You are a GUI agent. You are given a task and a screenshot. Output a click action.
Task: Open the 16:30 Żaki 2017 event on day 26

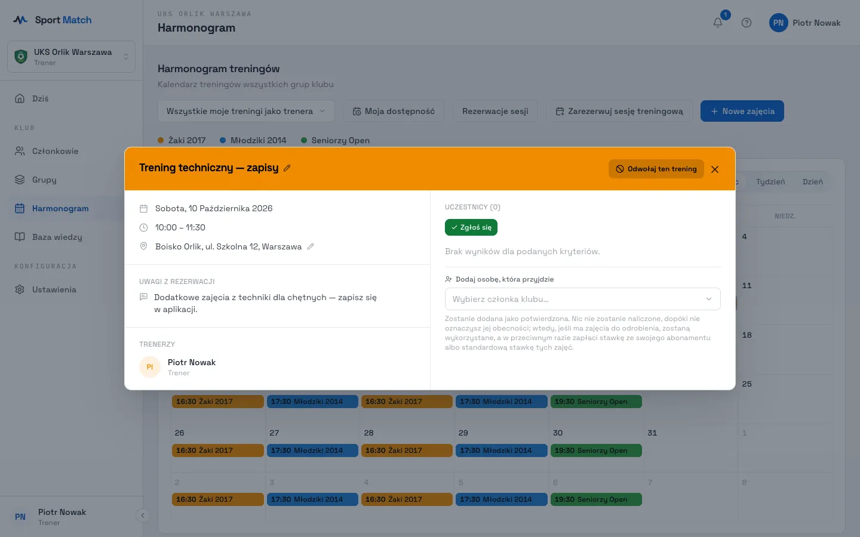(218, 450)
